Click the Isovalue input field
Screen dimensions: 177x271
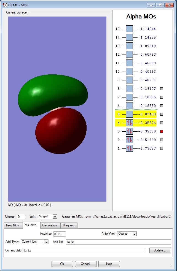[x=60, y=234]
